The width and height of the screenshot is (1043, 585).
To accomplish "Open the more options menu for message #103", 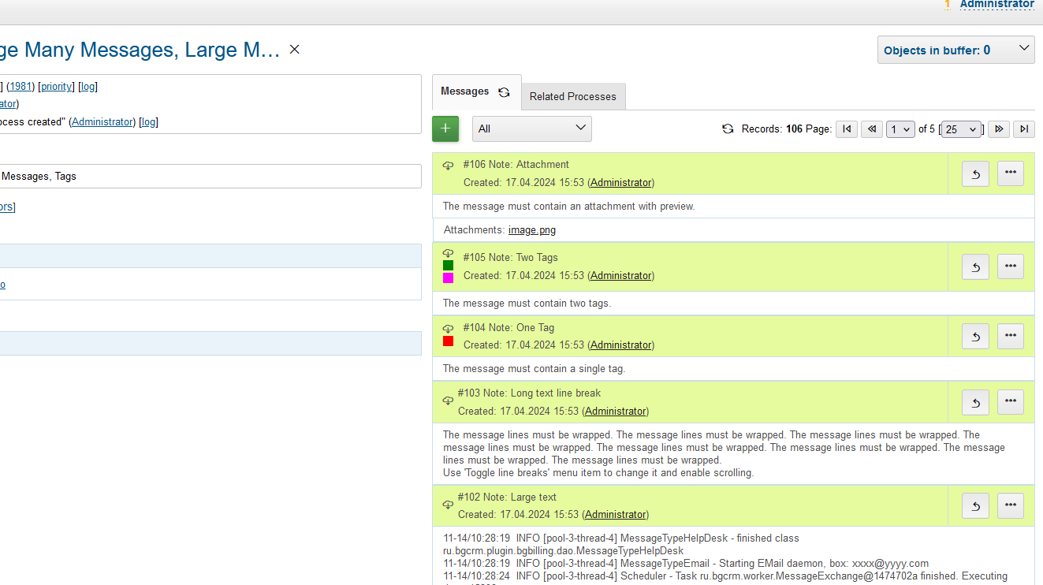I will pyautogui.click(x=1011, y=402).
